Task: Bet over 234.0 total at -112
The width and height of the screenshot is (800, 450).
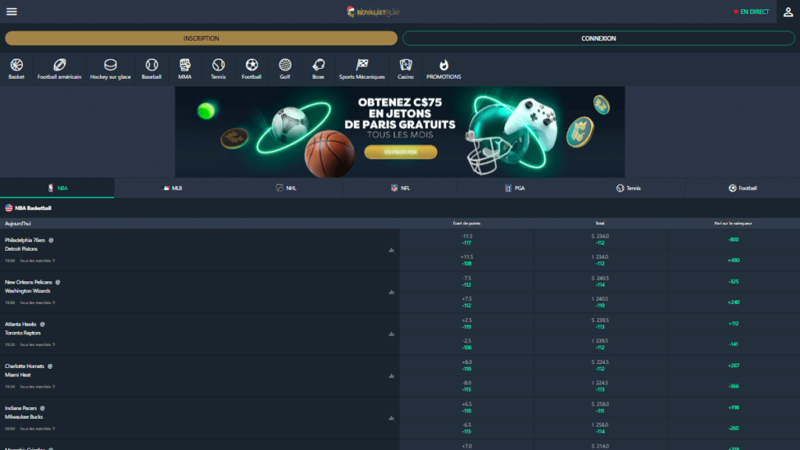Action: point(600,239)
